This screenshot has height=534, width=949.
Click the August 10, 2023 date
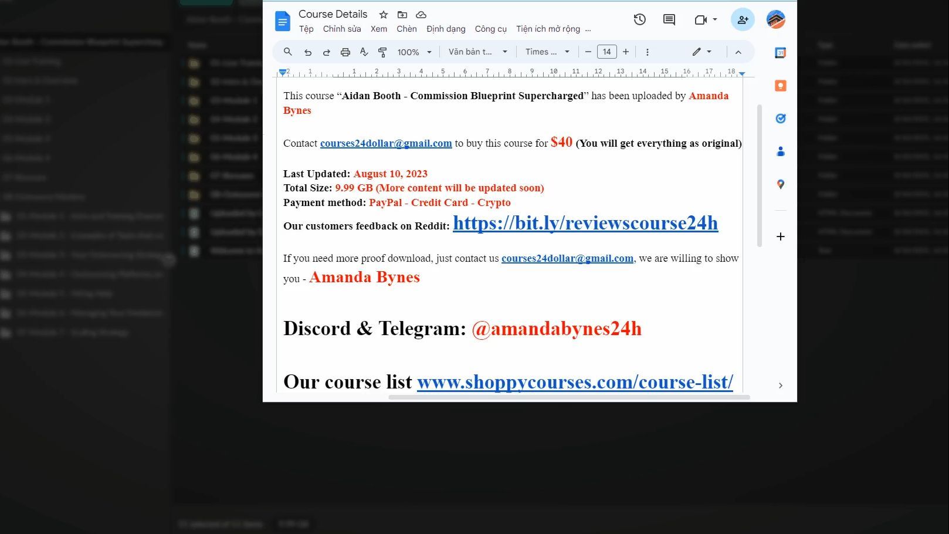click(391, 174)
